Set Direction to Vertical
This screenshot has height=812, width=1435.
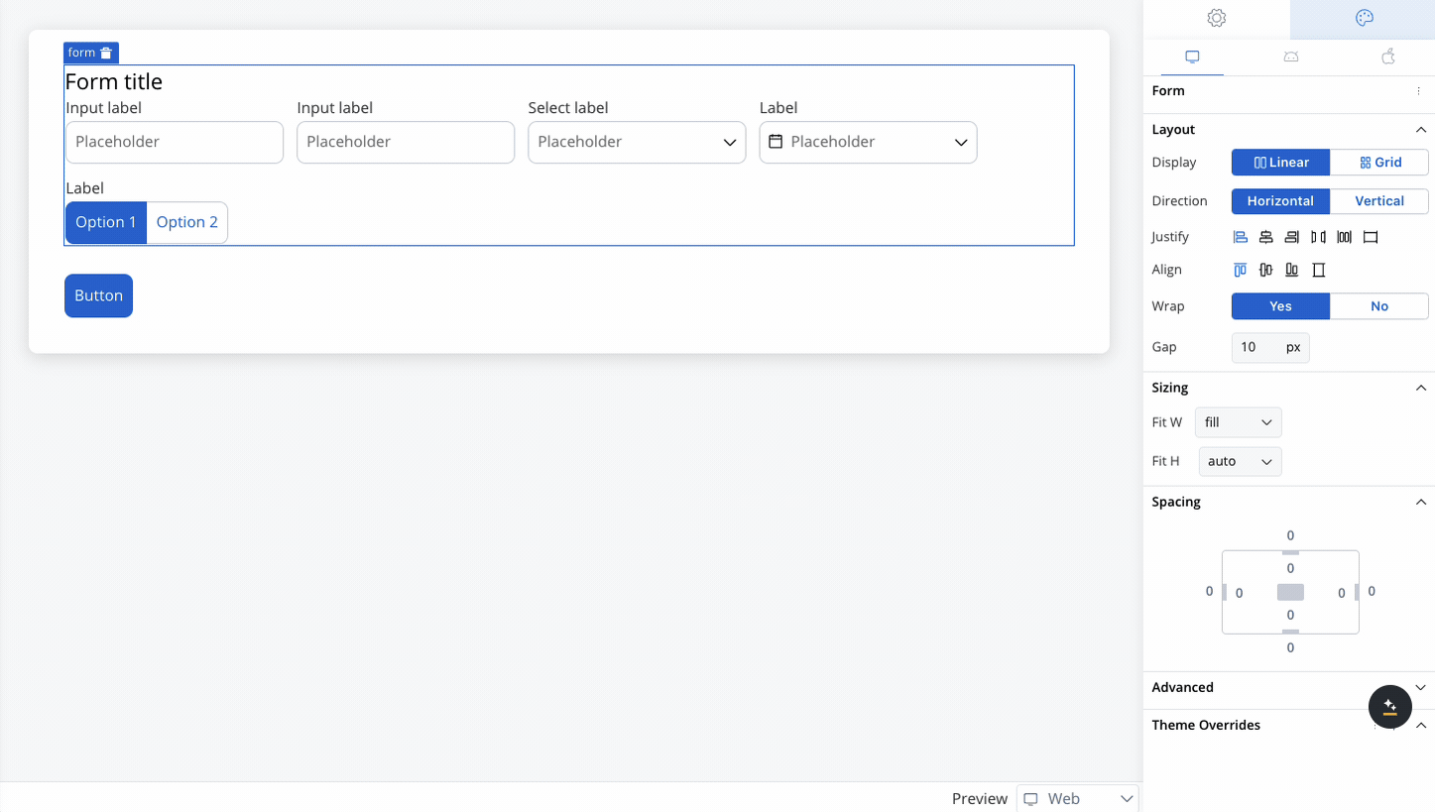click(1379, 201)
